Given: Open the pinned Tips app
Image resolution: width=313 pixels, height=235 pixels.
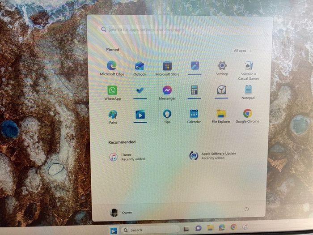Looking at the screenshot, I should (167, 116).
